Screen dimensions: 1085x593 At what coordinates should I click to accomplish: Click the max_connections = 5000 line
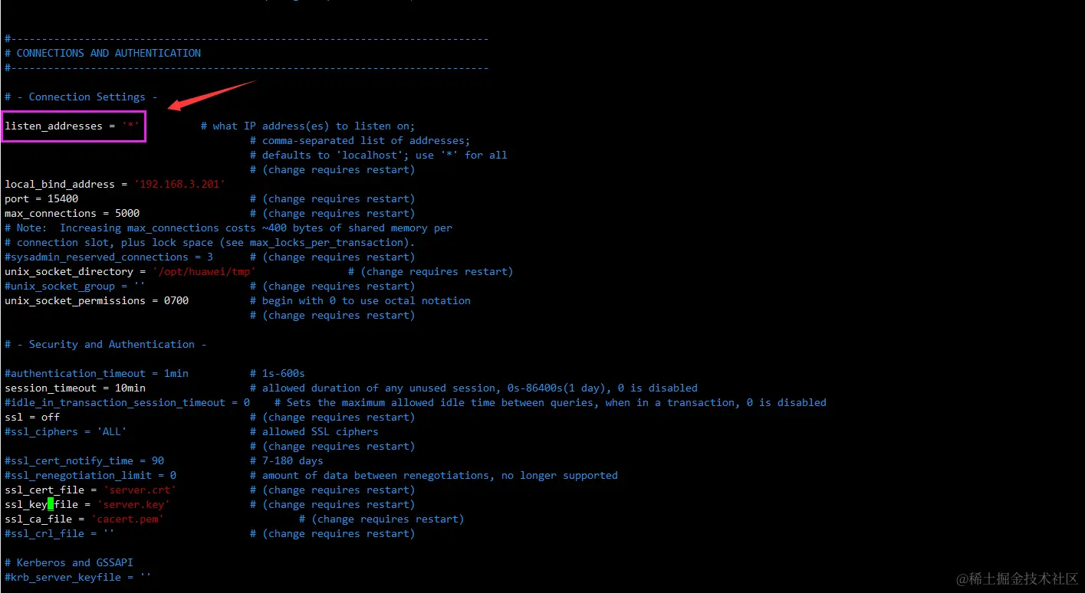click(72, 214)
